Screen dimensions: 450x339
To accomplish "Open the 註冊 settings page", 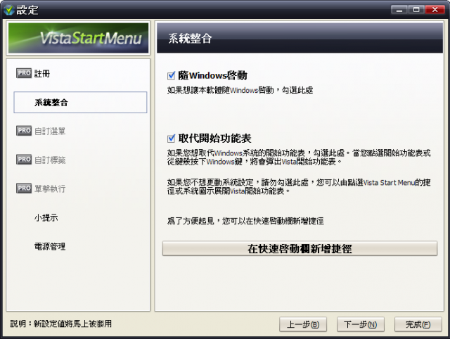I will pyautogui.click(x=42, y=74).
